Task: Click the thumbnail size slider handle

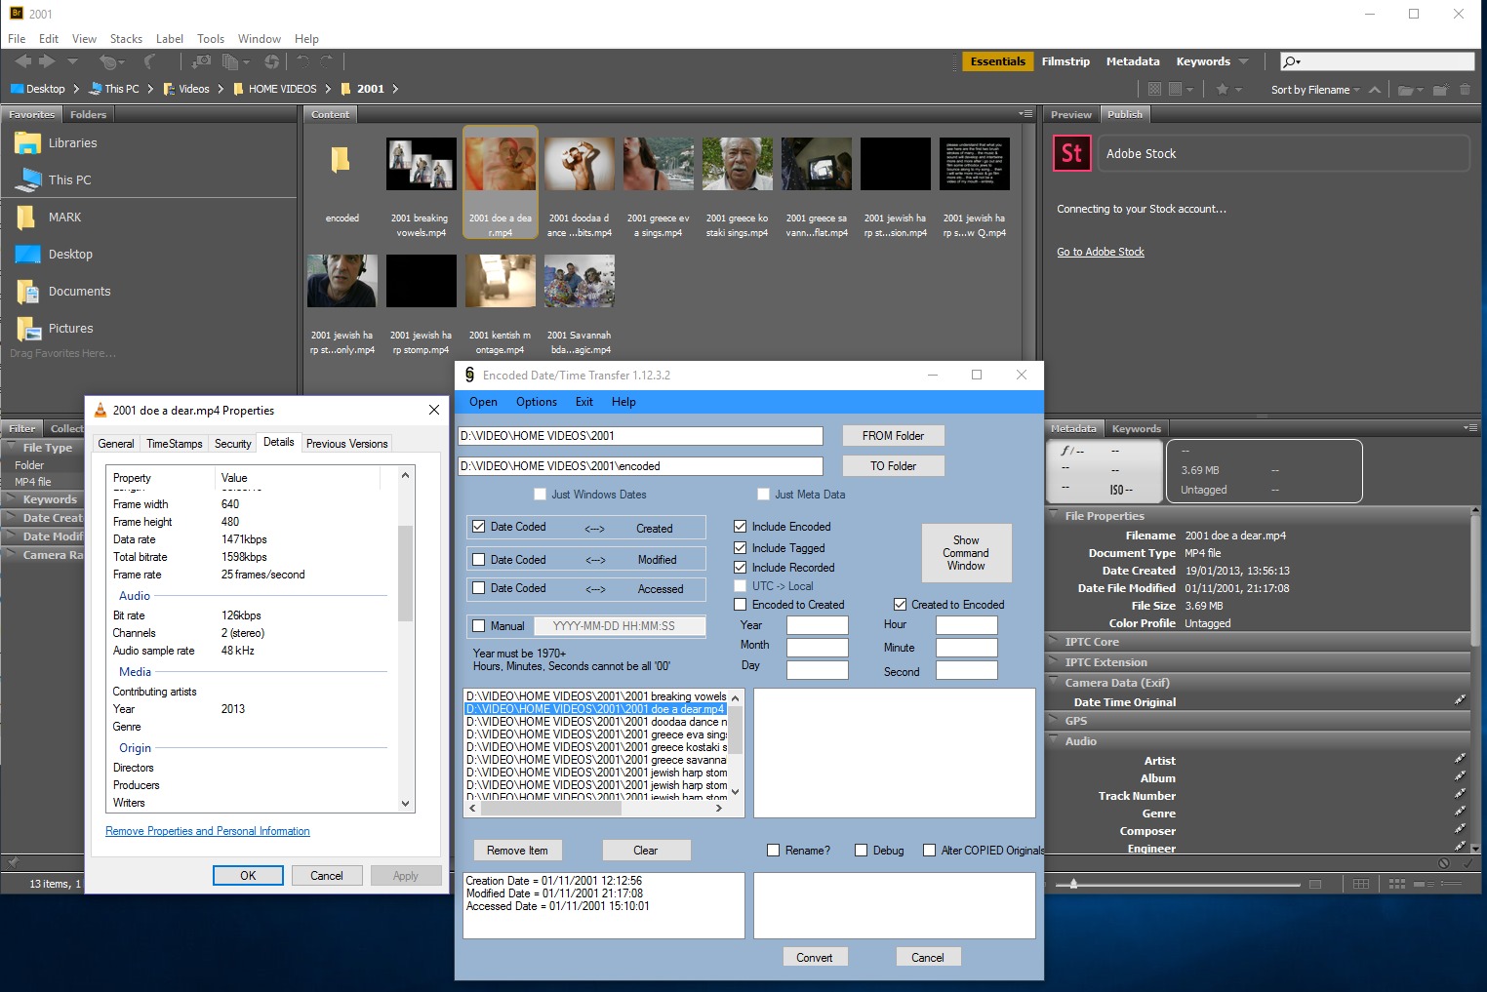Action: [1074, 885]
